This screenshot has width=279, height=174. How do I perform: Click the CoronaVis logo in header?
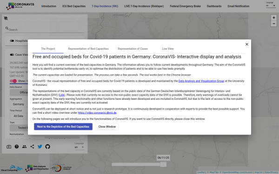(x=20, y=6)
